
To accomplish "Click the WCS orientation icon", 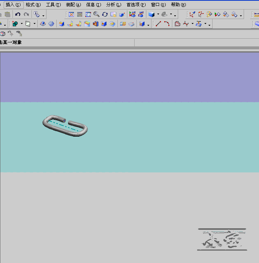I will pyautogui.click(x=192, y=15).
